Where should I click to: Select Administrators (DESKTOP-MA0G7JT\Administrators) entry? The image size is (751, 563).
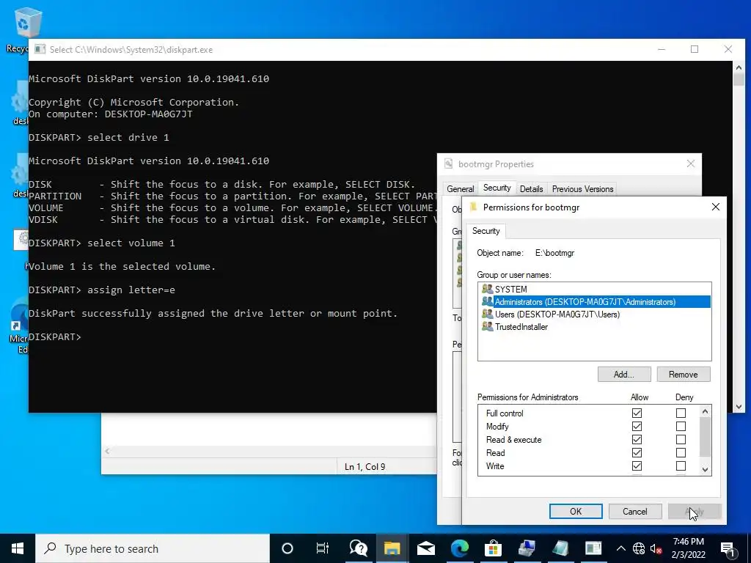(594, 301)
